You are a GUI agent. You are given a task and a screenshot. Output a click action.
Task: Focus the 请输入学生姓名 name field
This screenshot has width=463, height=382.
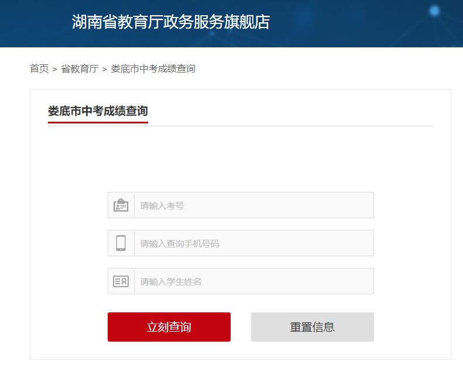coord(253,281)
